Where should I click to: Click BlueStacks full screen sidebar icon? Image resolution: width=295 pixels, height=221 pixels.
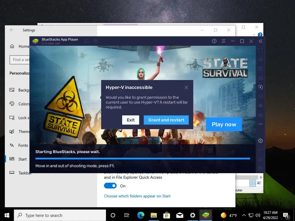(260, 50)
